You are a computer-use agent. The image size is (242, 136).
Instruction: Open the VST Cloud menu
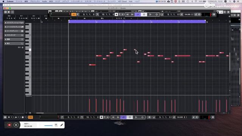click(x=122, y=2)
